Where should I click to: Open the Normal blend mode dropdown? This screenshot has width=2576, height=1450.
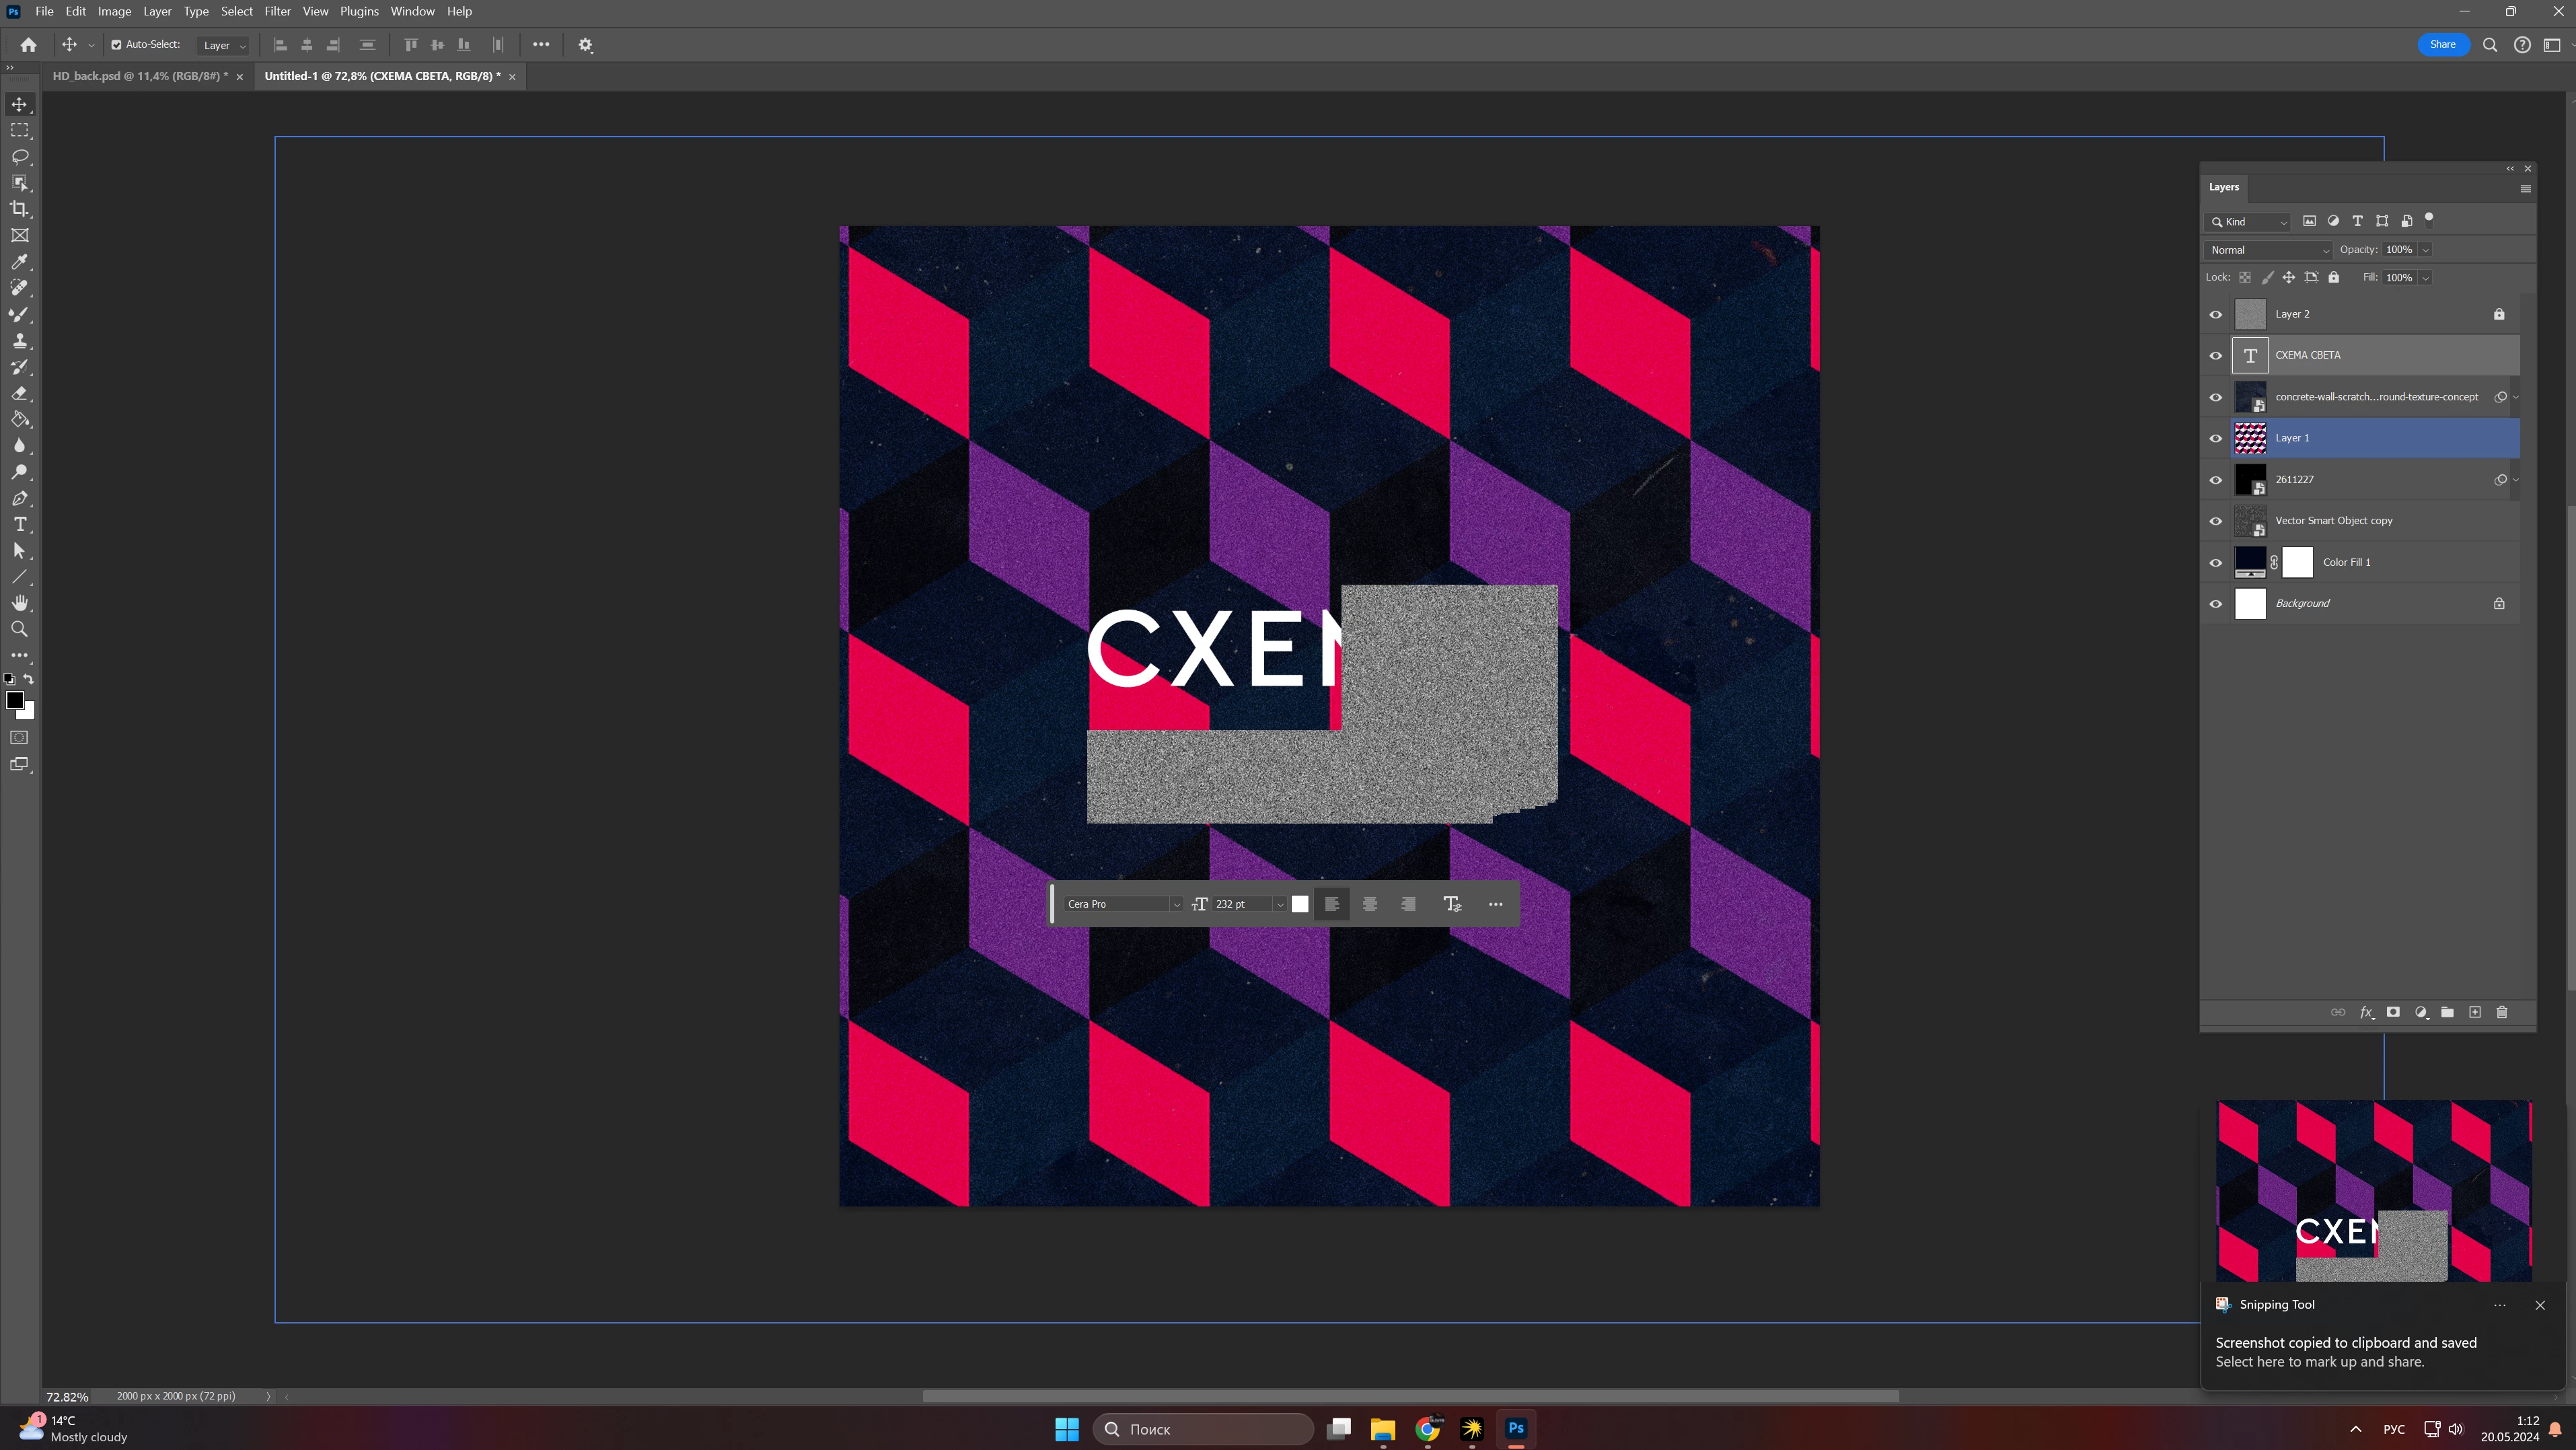click(2269, 250)
